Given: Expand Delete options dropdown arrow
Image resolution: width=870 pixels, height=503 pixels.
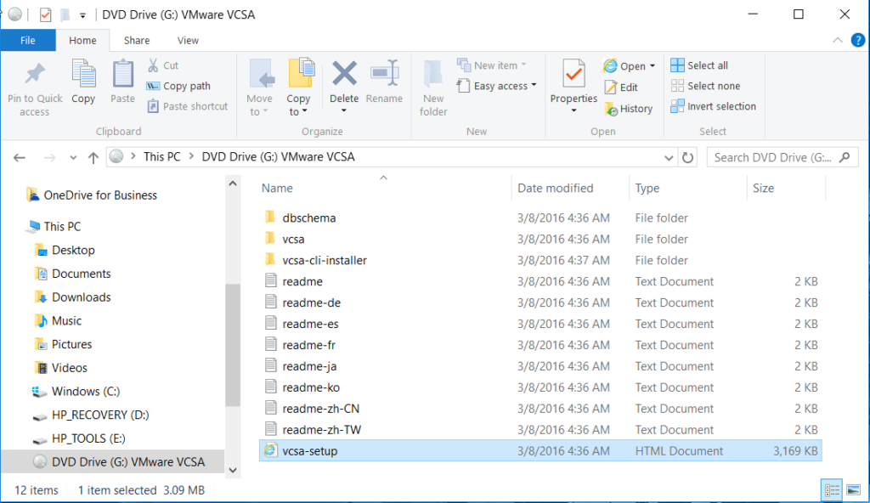Looking at the screenshot, I should click(344, 111).
